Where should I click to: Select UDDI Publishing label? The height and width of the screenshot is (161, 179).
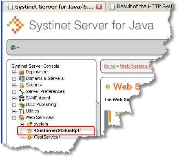coord(41,104)
